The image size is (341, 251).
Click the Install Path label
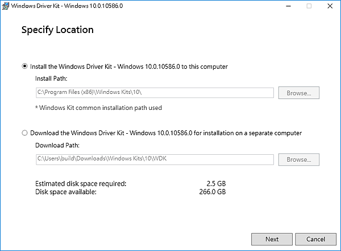[x=51, y=79]
